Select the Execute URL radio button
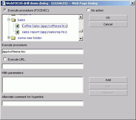 point(5,59)
